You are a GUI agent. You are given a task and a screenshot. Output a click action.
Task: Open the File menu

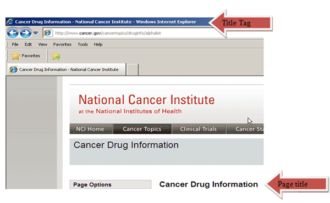[15, 44]
